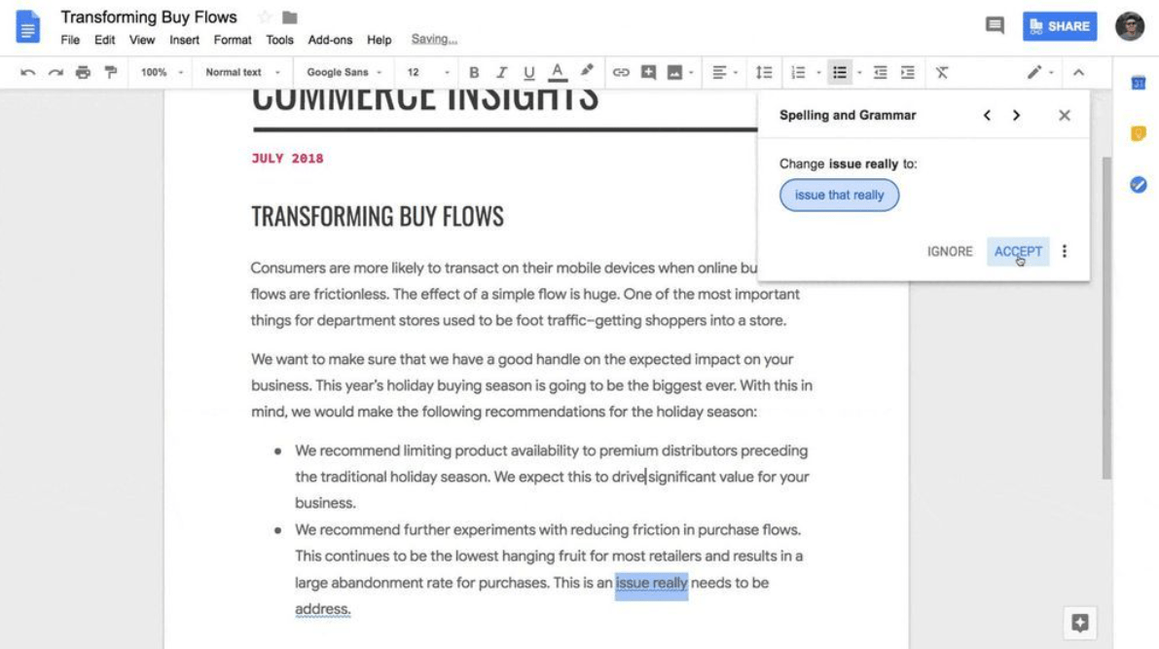The width and height of the screenshot is (1159, 649).
Task: Open the Google Keep sidebar panel
Action: [1139, 133]
